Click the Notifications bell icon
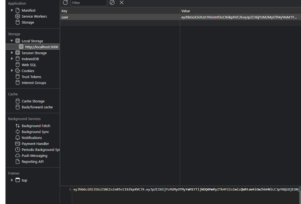The image size is (301, 204). click(x=17, y=138)
